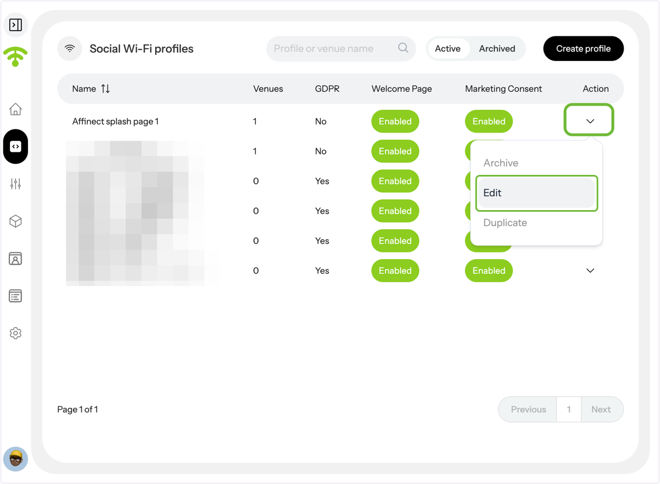Collapse Action dropdown for Affinect splash page 1

[x=590, y=121]
